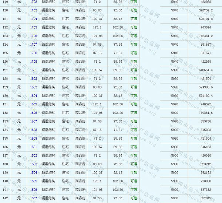Open unit 1704 details

tap(34, 19)
